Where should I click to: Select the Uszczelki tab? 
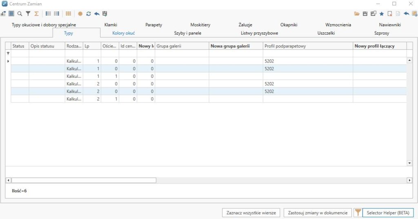(326, 33)
